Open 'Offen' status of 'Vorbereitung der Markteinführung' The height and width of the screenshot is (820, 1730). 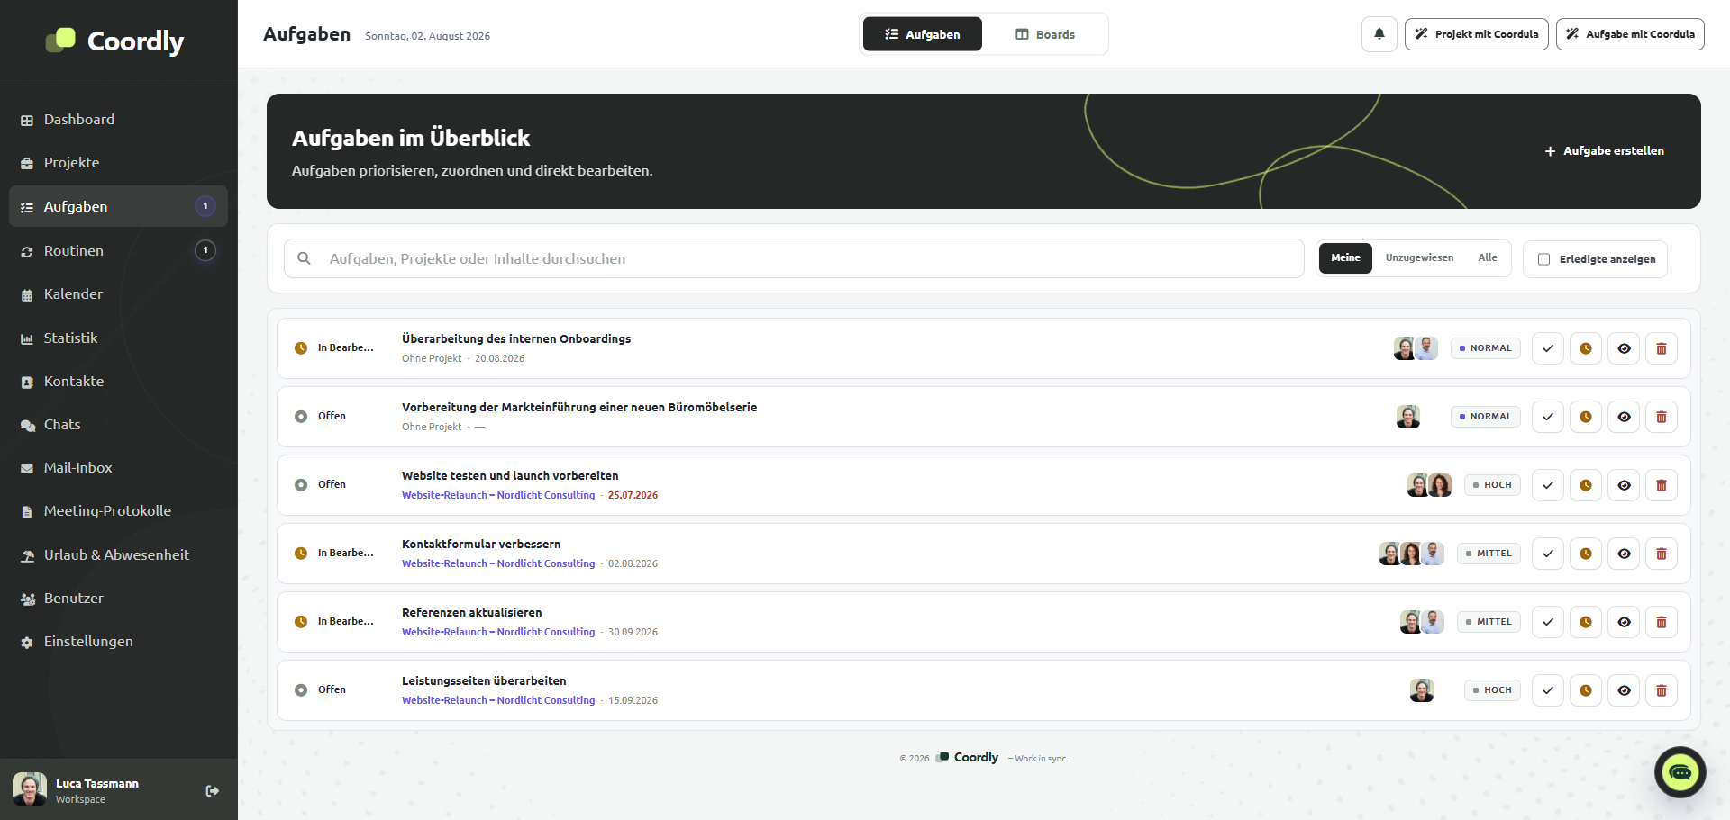coord(321,417)
